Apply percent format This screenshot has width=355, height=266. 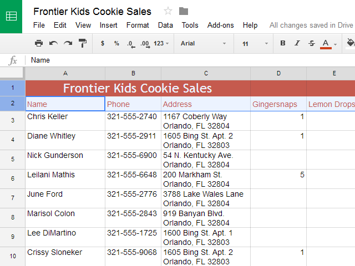click(x=116, y=43)
